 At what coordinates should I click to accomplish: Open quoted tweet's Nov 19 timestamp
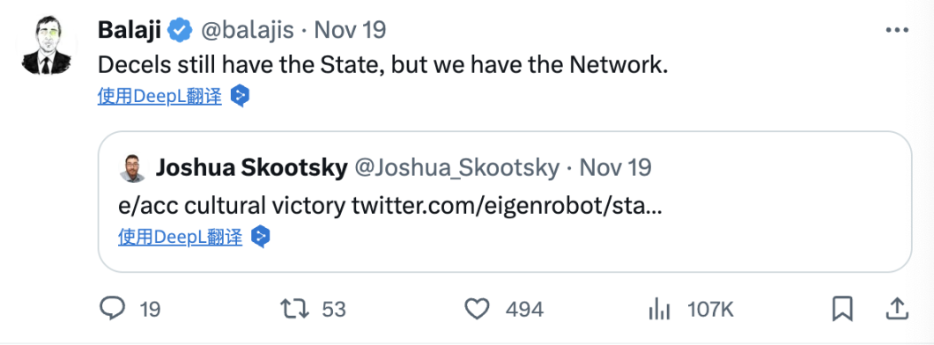[x=615, y=168]
